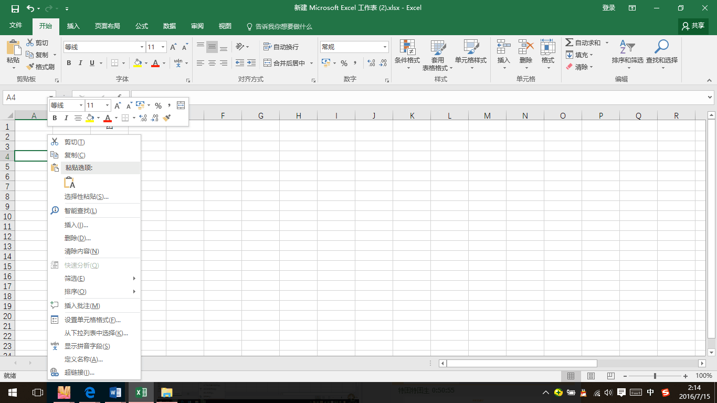Screen dimensions: 717x403
Task: Expand the 合并后居中 dropdown arrow
Action: click(311, 63)
